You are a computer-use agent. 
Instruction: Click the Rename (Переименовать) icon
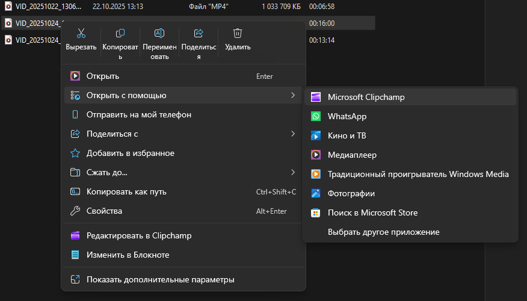pyautogui.click(x=159, y=33)
